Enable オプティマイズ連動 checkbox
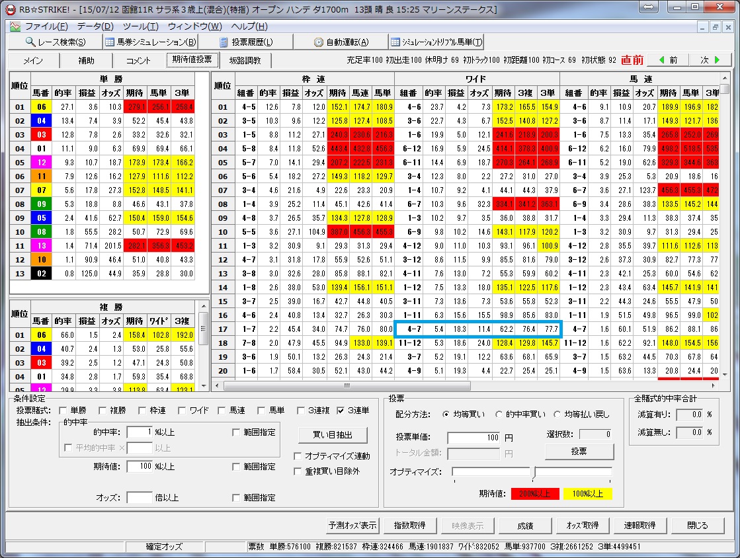Viewport: 740px width, 558px height. pyautogui.click(x=298, y=456)
